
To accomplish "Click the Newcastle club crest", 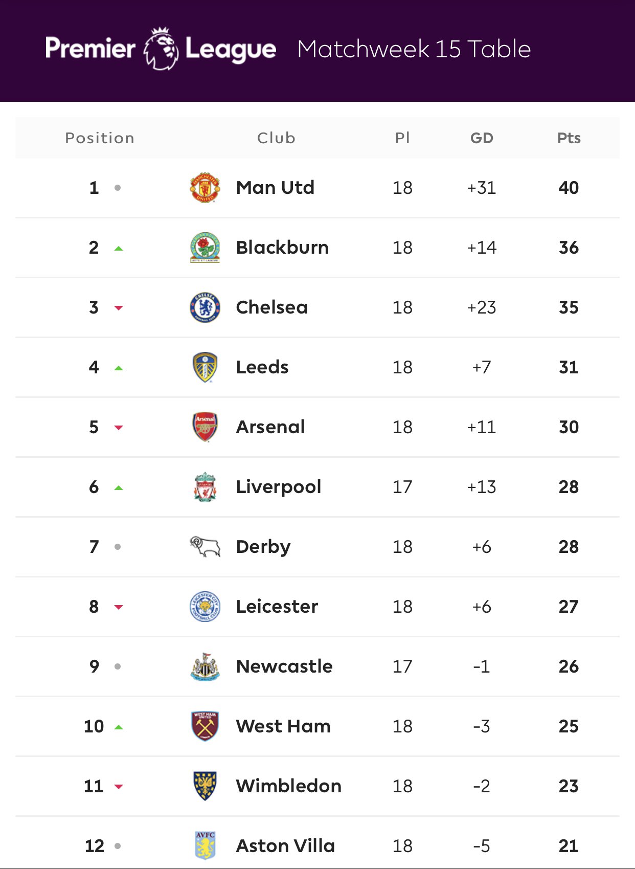I will click(x=205, y=666).
